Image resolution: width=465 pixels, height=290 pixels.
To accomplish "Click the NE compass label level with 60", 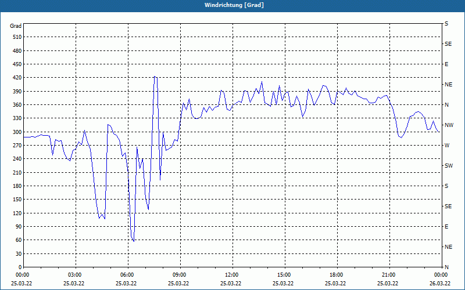I will point(448,247).
